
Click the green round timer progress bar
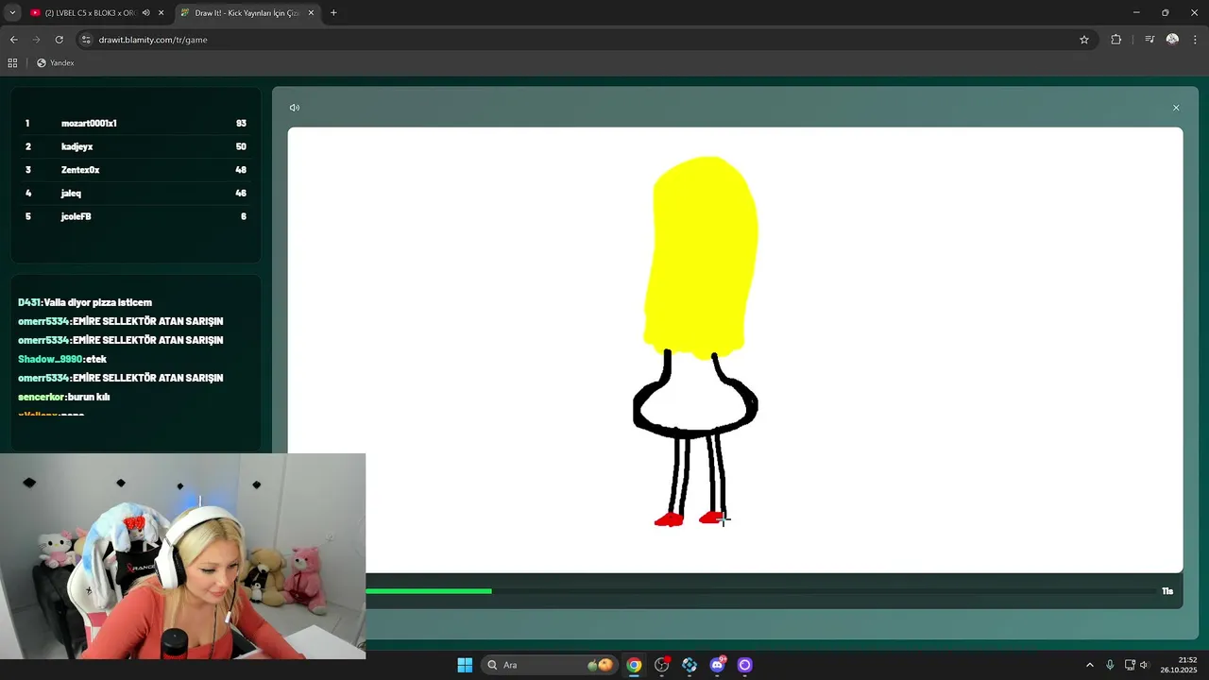429,591
